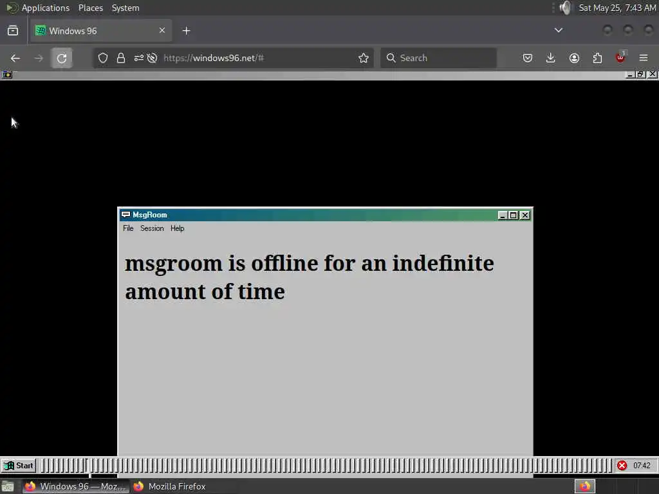Click the blocked autoplay icon in address bar
Viewport: 659px width, 494px height.
[x=152, y=58]
